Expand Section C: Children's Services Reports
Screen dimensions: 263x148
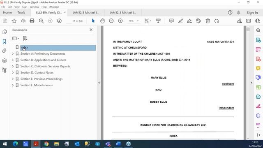13,66
